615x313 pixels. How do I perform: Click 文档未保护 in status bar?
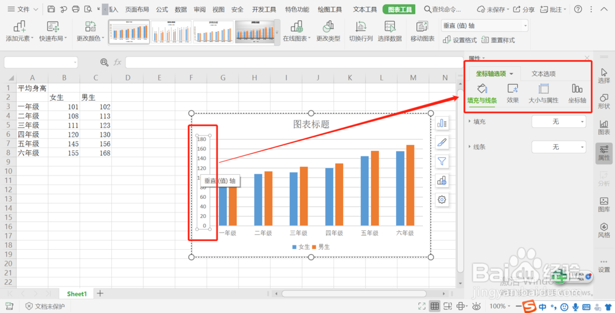(45, 306)
